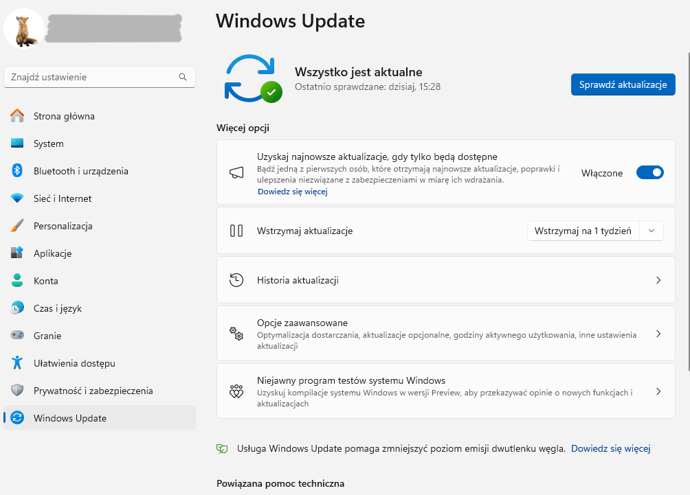Screen dimensions: 690x495
Task: Click the pause icon beside Wstrzymaj aktualizacje
Action: (x=236, y=231)
